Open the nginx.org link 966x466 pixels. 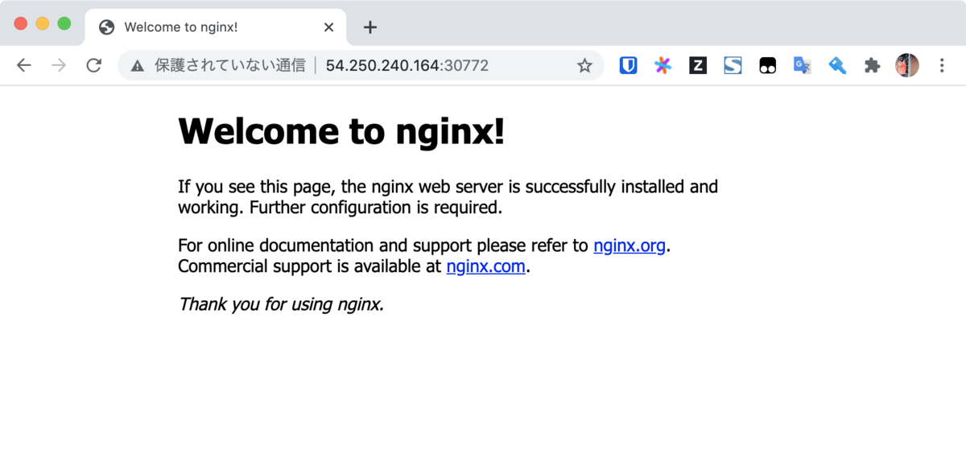point(630,245)
